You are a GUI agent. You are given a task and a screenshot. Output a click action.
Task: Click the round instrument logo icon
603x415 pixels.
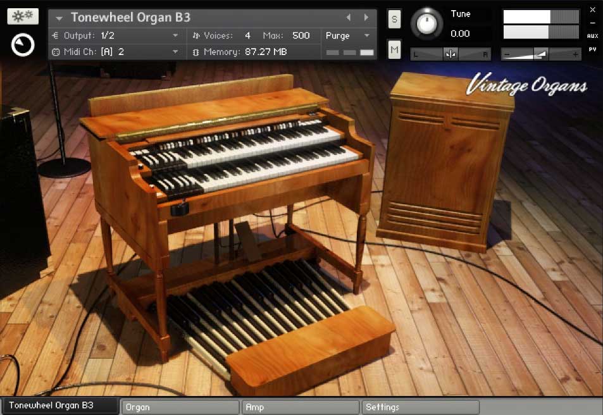23,45
